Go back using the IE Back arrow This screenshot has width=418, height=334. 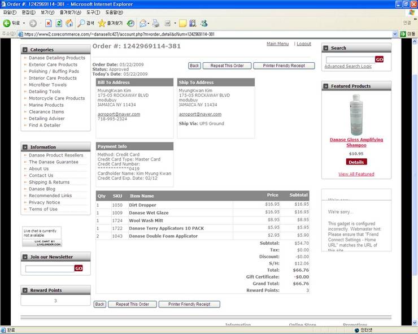(x=11, y=24)
